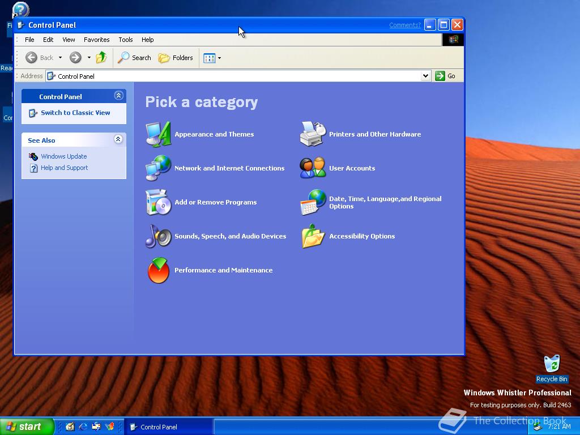Launch Internet Explorer from Quick Launch
This screenshot has height=435, width=580.
(83, 427)
